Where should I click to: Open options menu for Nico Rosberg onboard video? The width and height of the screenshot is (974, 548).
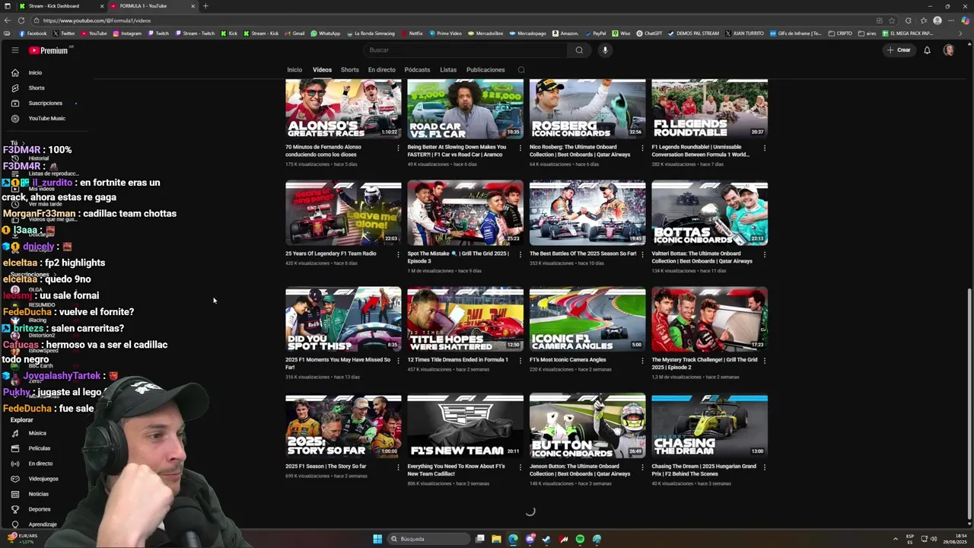pos(642,148)
